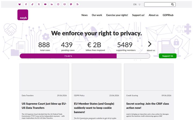Open the Bluesky butterfly icon link
Viewport: 193px width, 120px height.
20,4
